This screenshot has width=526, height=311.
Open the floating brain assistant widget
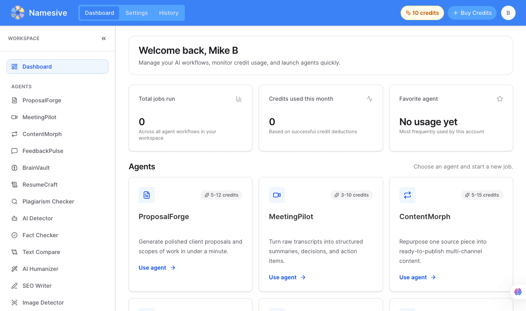[518, 292]
